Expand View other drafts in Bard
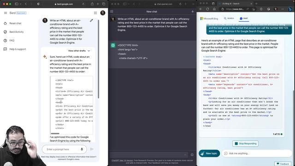This screenshot has width=295, height=166. click(x=79, y=51)
